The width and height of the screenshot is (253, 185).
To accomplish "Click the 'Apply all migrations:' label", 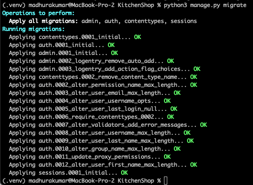I will tap(43, 21).
